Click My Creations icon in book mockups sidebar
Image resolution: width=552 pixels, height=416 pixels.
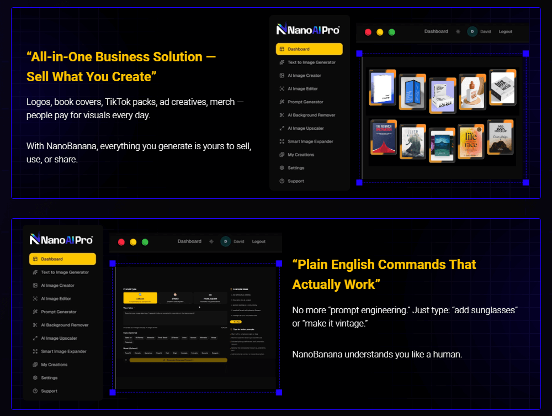coord(282,155)
